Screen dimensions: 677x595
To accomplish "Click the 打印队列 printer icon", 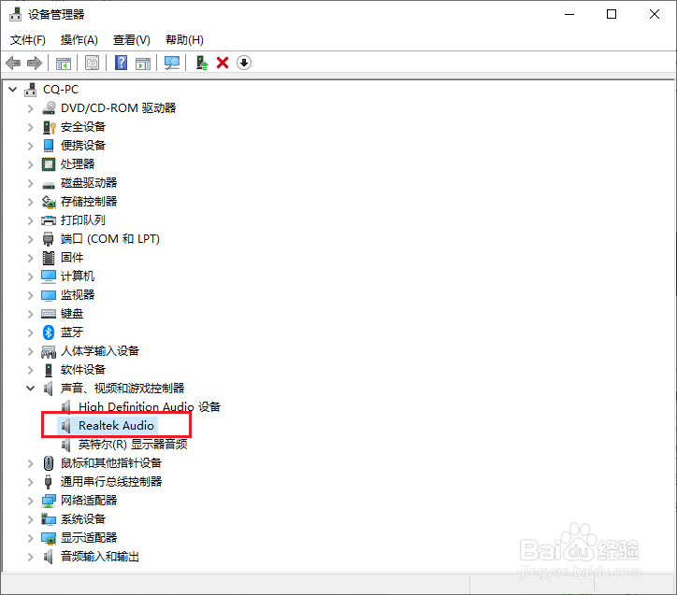I will (49, 220).
